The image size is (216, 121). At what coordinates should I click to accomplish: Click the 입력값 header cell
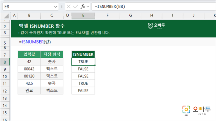(x=29, y=54)
